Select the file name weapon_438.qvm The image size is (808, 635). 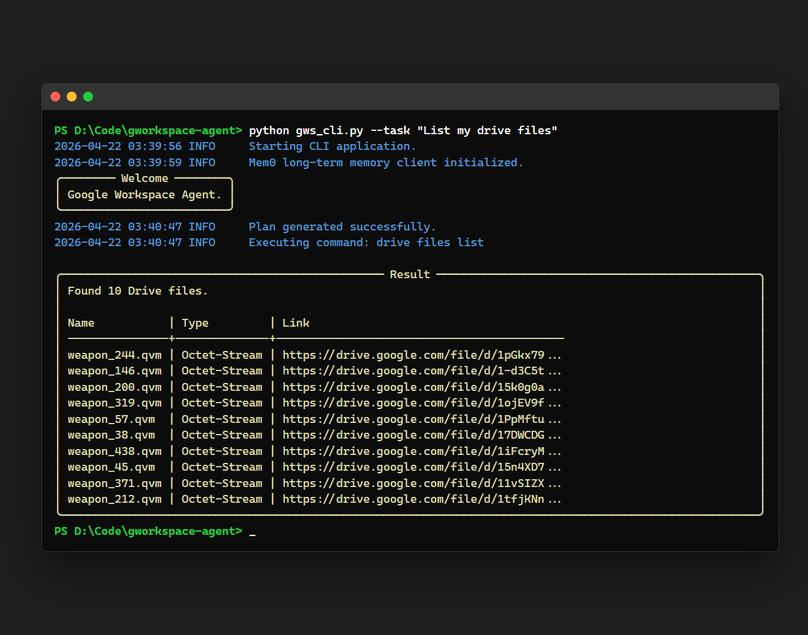[x=115, y=451]
